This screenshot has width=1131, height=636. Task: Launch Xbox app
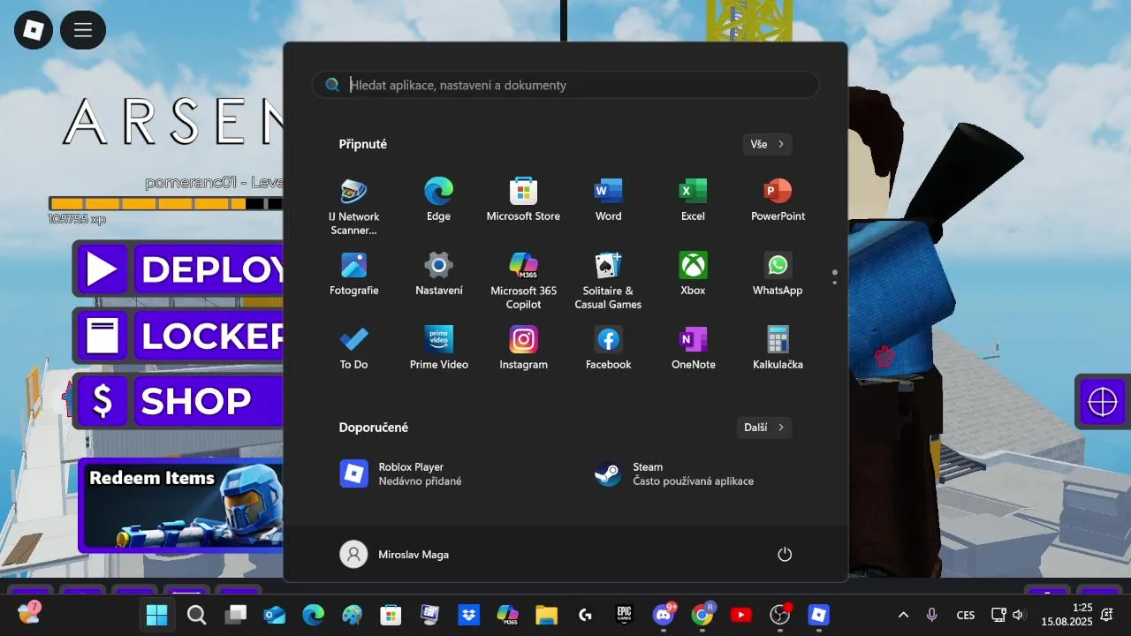[693, 274]
